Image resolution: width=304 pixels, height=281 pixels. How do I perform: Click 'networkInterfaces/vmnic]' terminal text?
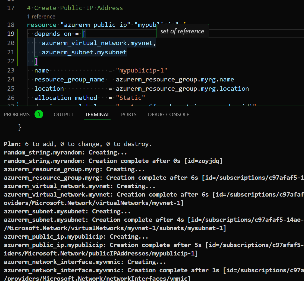click(149, 279)
